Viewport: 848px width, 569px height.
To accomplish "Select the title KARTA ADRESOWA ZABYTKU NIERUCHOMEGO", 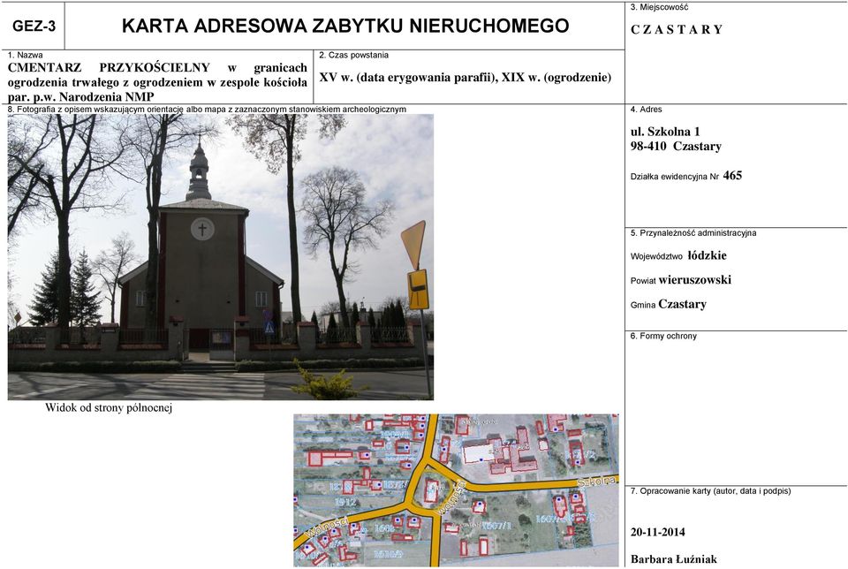I will click(x=345, y=26).
